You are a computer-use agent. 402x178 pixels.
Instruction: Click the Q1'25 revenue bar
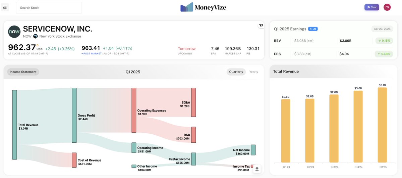point(382,125)
